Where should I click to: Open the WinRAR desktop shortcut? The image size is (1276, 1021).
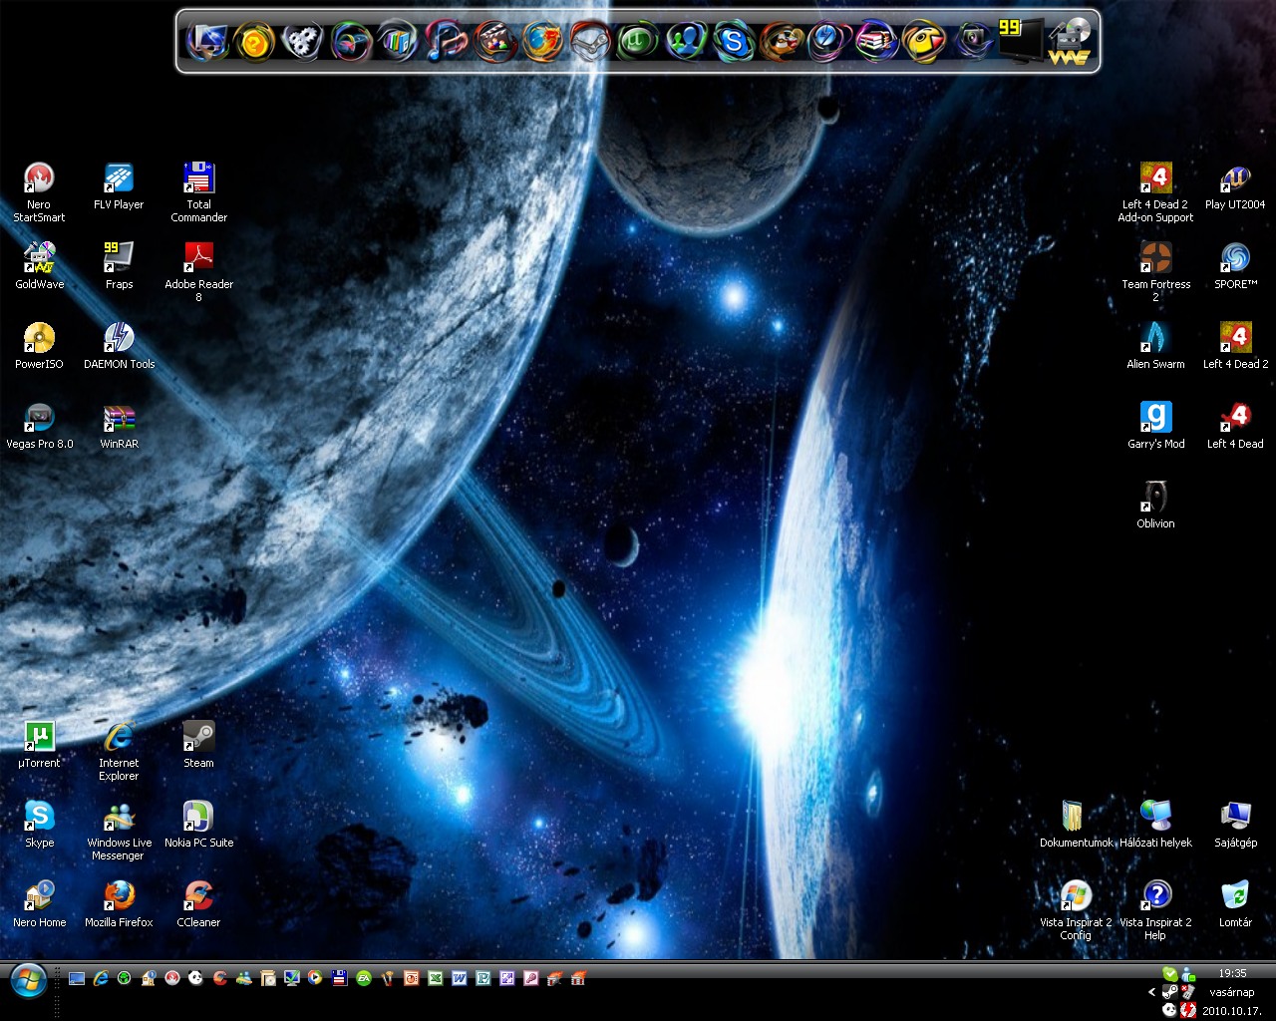click(x=119, y=418)
